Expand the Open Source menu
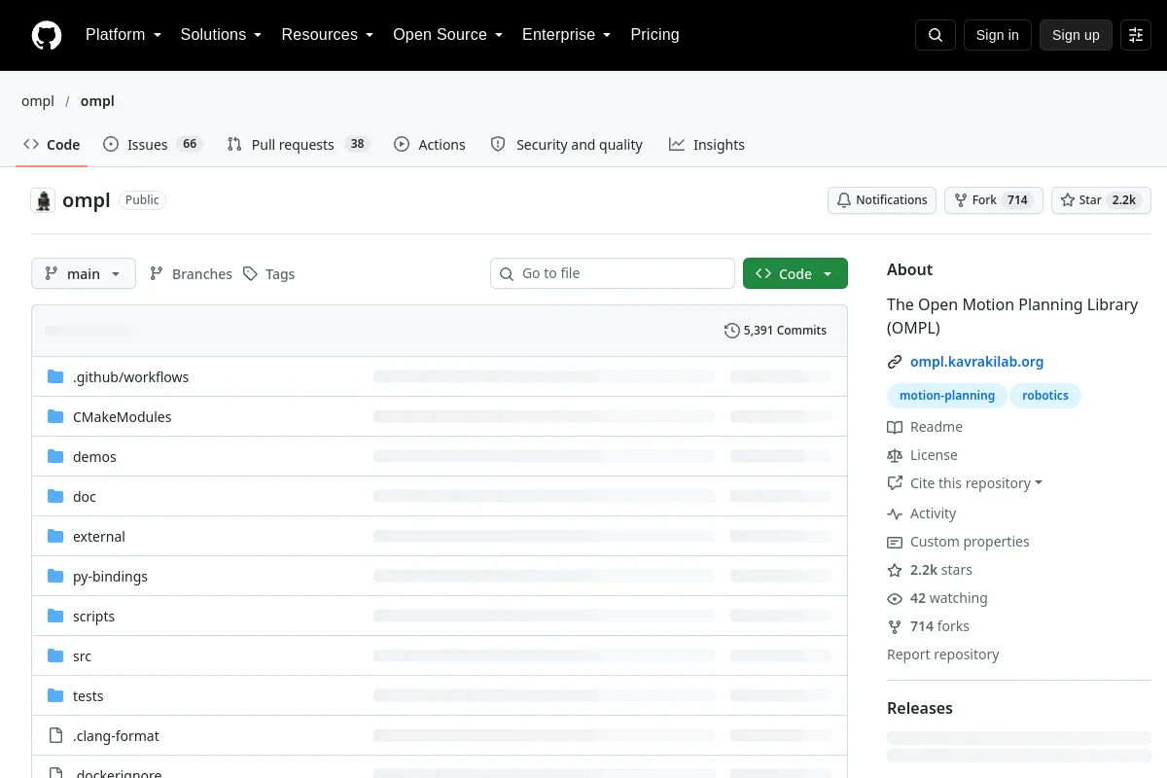1167x778 pixels. pyautogui.click(x=447, y=35)
